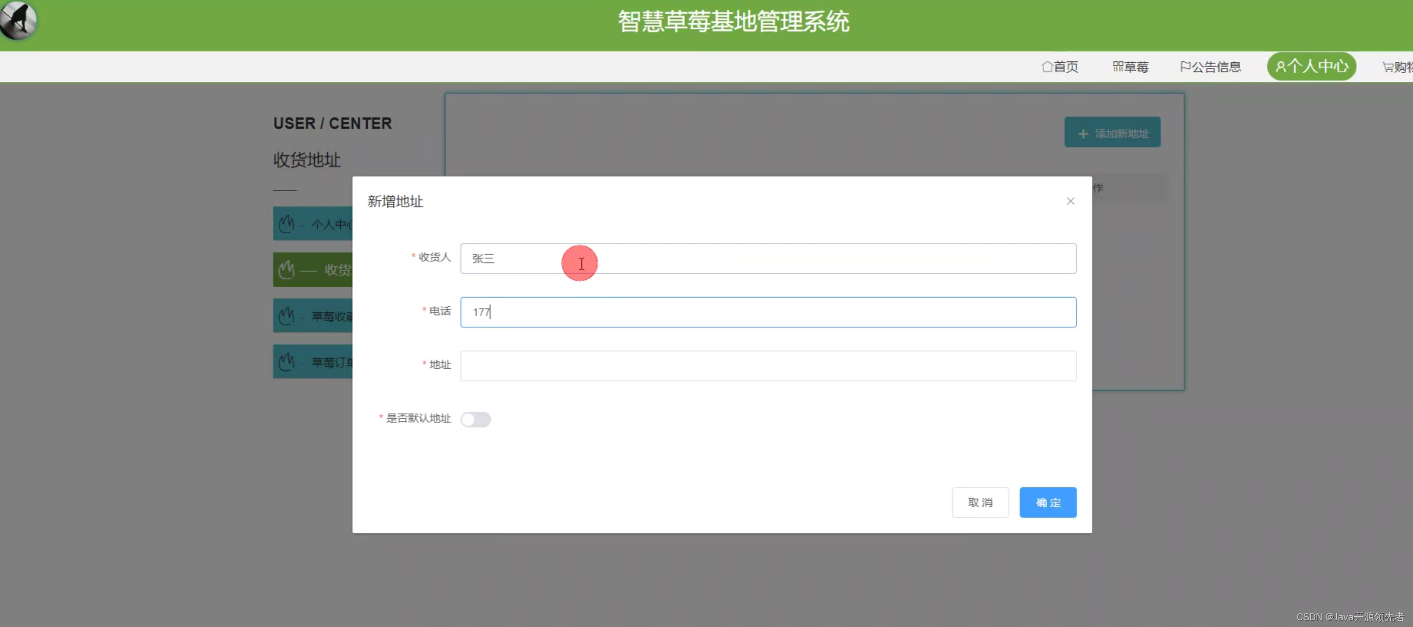Toggle the 是否默认地址 switch
This screenshot has height=627, width=1413.
[x=476, y=420]
